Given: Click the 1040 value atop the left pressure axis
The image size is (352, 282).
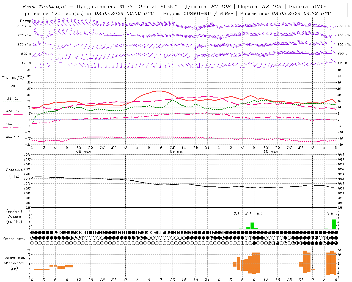Looking at the screenshot, I should pyautogui.click(x=27, y=154).
